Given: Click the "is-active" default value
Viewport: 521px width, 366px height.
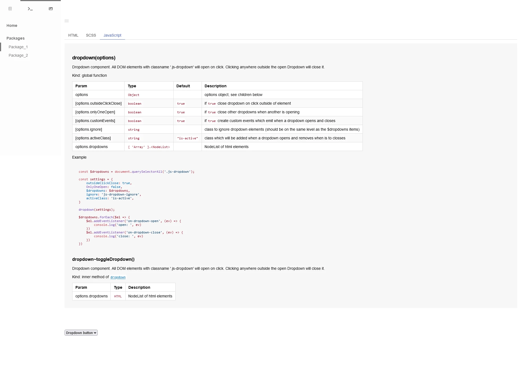Looking at the screenshot, I should pos(188,138).
